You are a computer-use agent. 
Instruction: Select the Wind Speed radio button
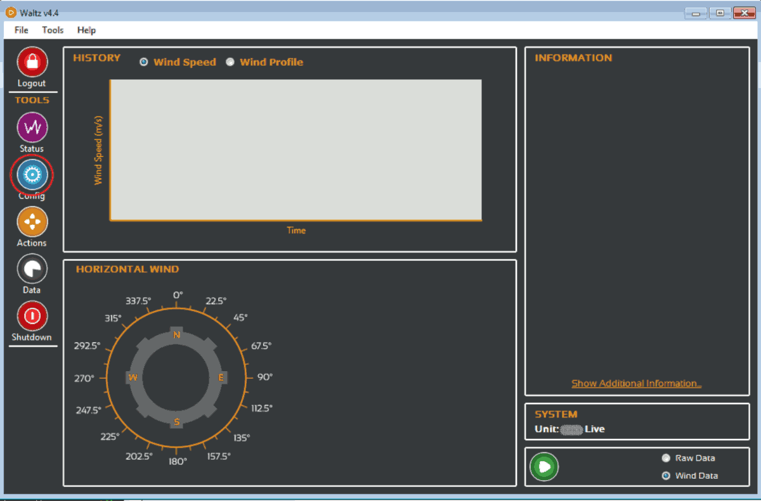coord(144,62)
